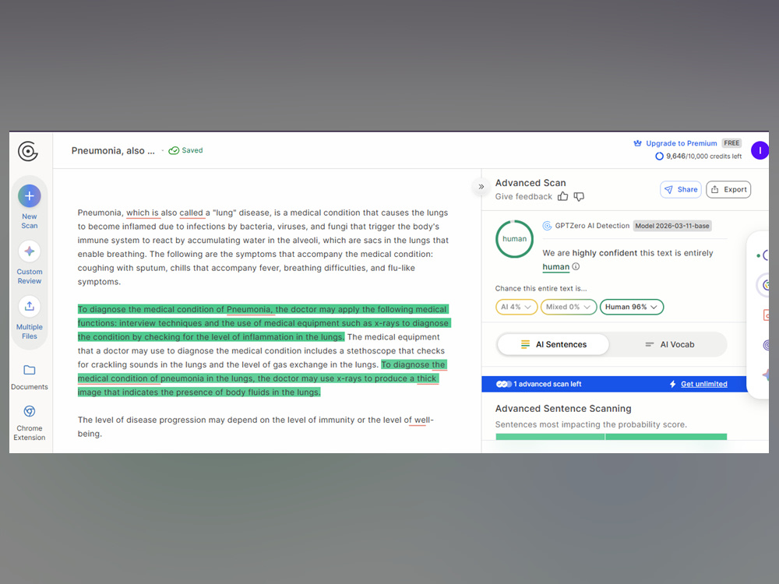Viewport: 779px width, 584px height.
Task: Click the Upgrade to Premium crown icon
Action: (x=637, y=143)
